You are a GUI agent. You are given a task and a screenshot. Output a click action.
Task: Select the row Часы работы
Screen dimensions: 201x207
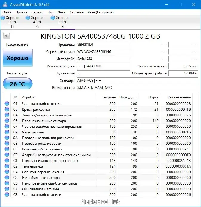pyautogui.click(x=98, y=132)
